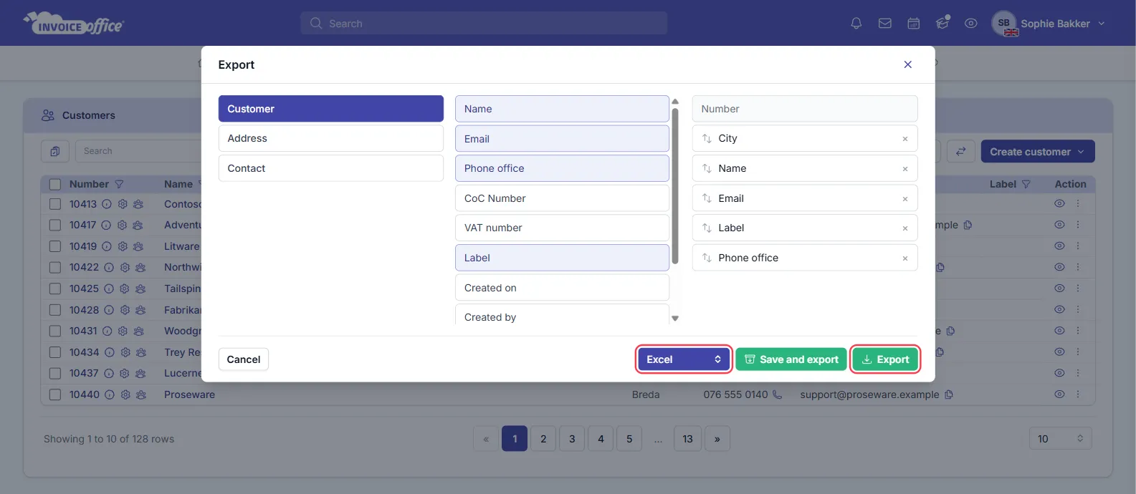Select the Customer category

331,109
